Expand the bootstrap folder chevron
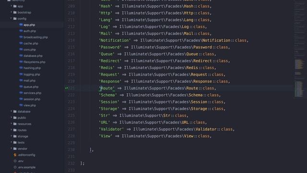 pos(11,12)
